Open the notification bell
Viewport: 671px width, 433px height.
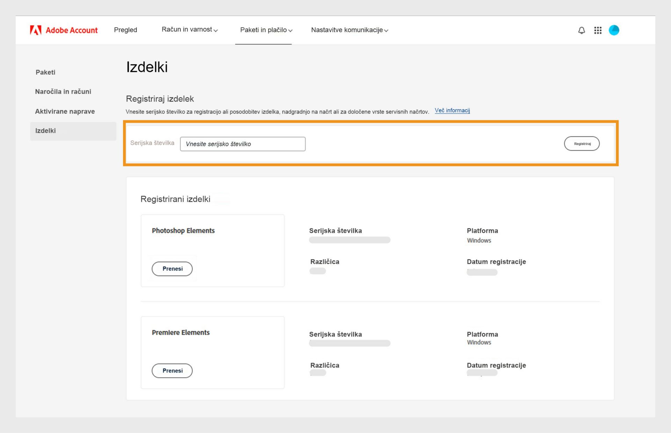[581, 30]
